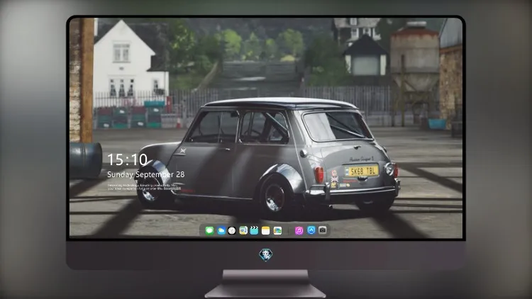The height and width of the screenshot is (299, 532).
Task: Open the green Messages app in dock
Action: 209,230
